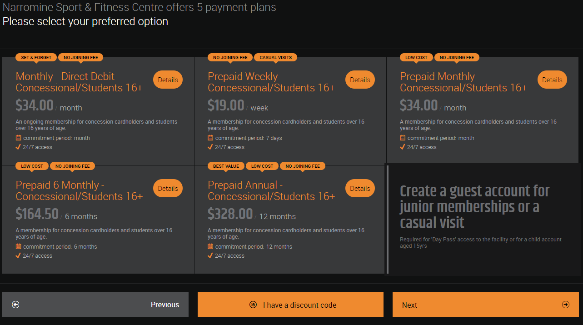
Task: Choose the Prepaid Weekly Concessional plan title
Action: 271,82
